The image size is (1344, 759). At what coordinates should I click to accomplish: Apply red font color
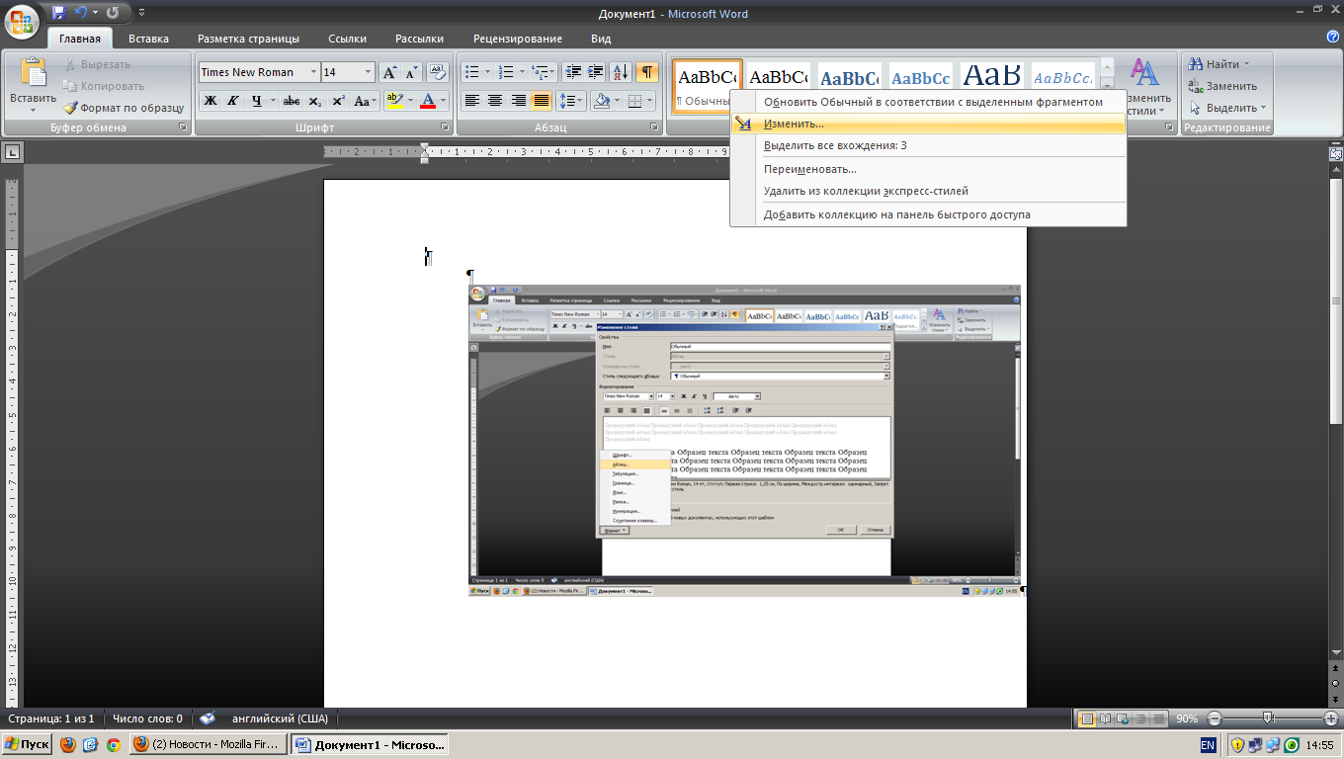click(428, 101)
